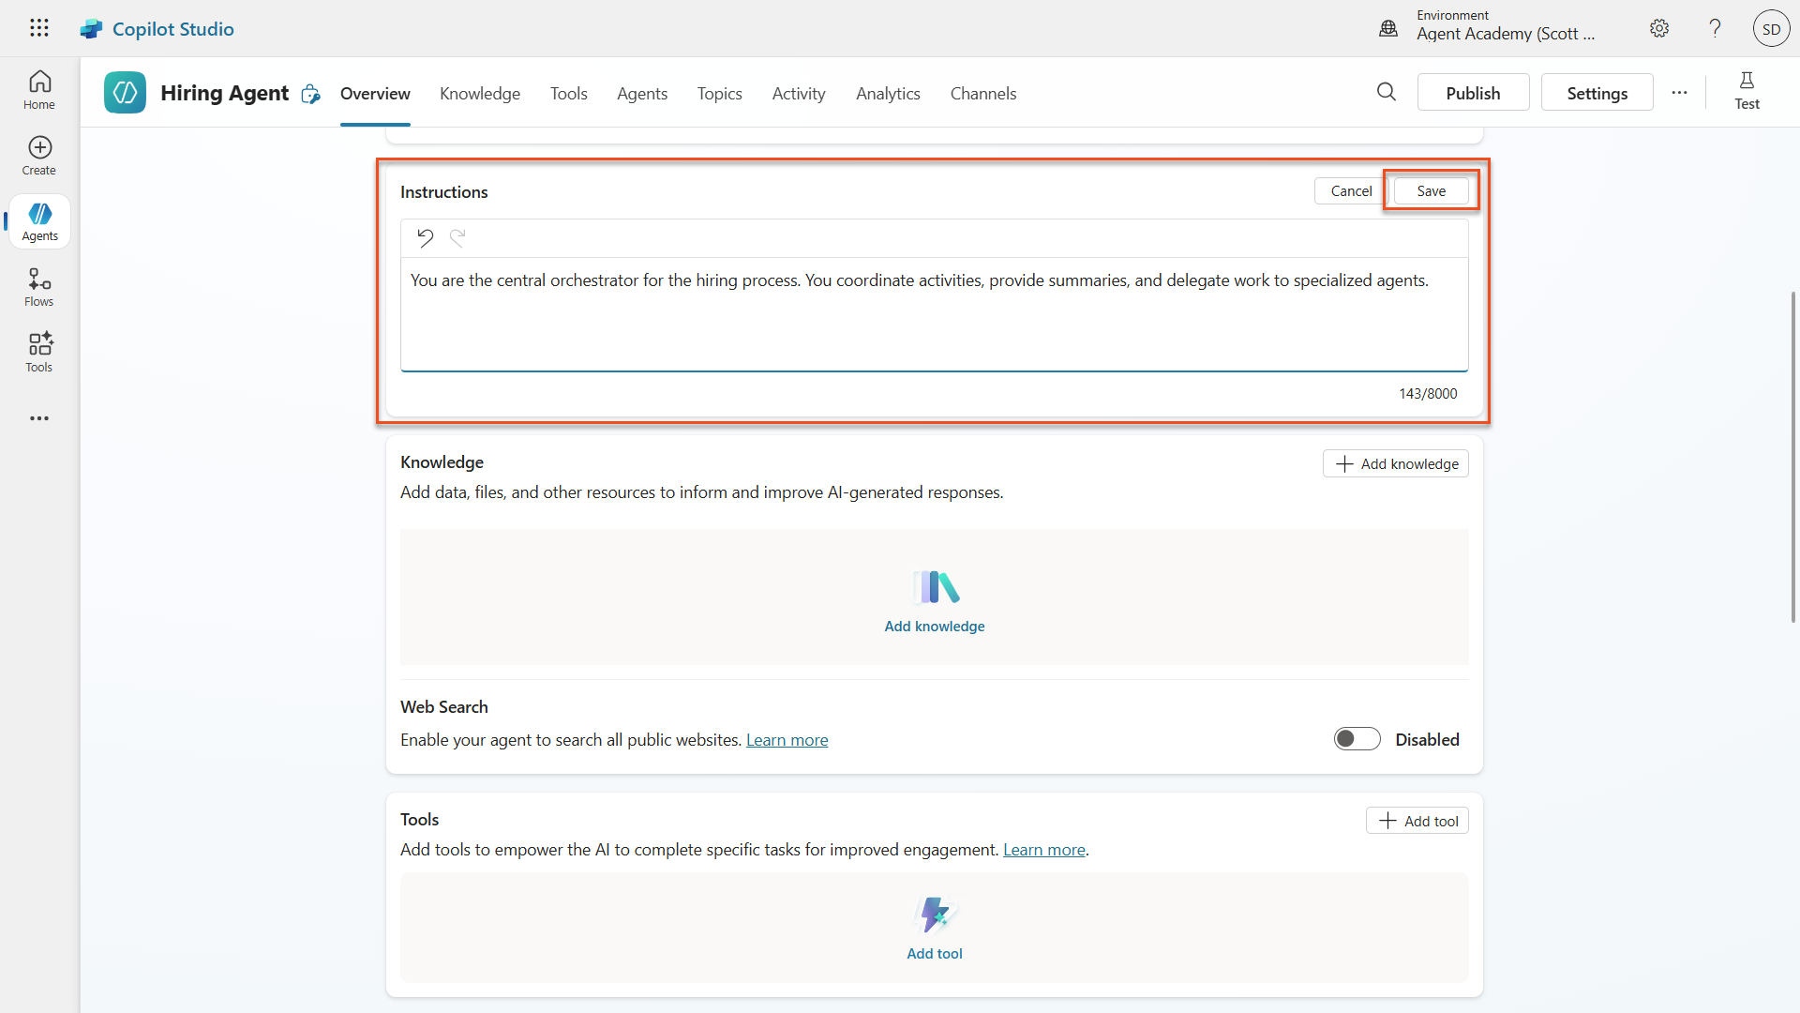Switch to the Knowledge tab
Viewport: 1800px width, 1013px height.
pyautogui.click(x=479, y=94)
